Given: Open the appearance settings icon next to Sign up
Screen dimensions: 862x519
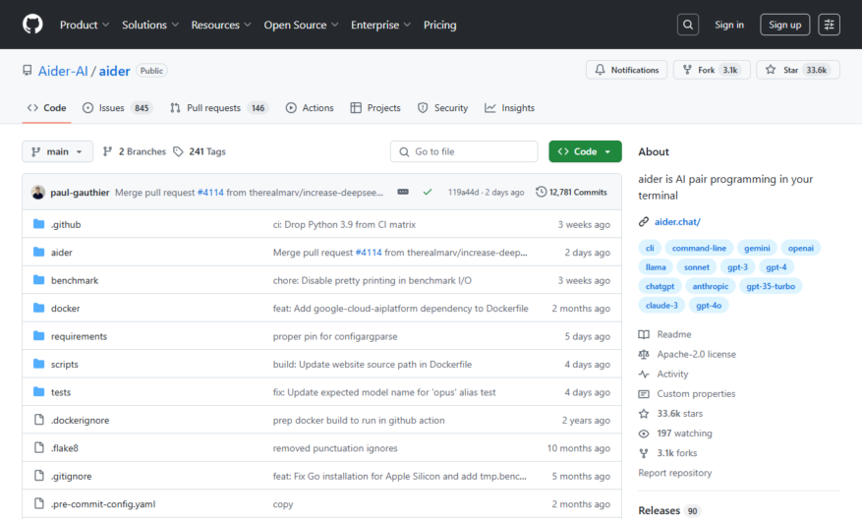Looking at the screenshot, I should tap(829, 25).
